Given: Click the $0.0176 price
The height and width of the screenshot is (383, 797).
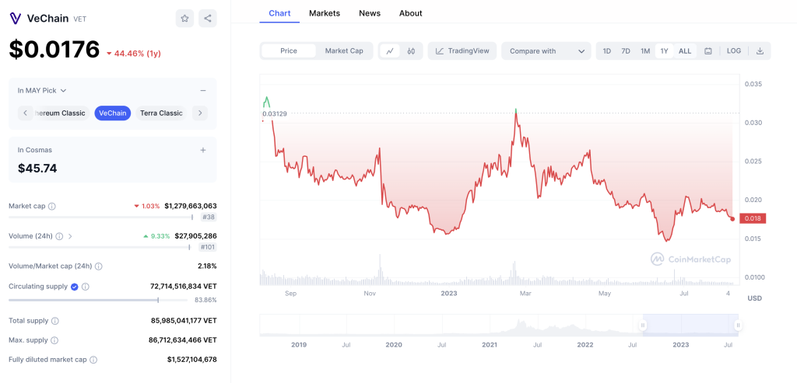Looking at the screenshot, I should (x=54, y=49).
